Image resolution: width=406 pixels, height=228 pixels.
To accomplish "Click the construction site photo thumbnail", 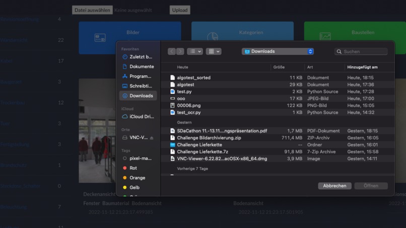I will (x=97, y=131).
